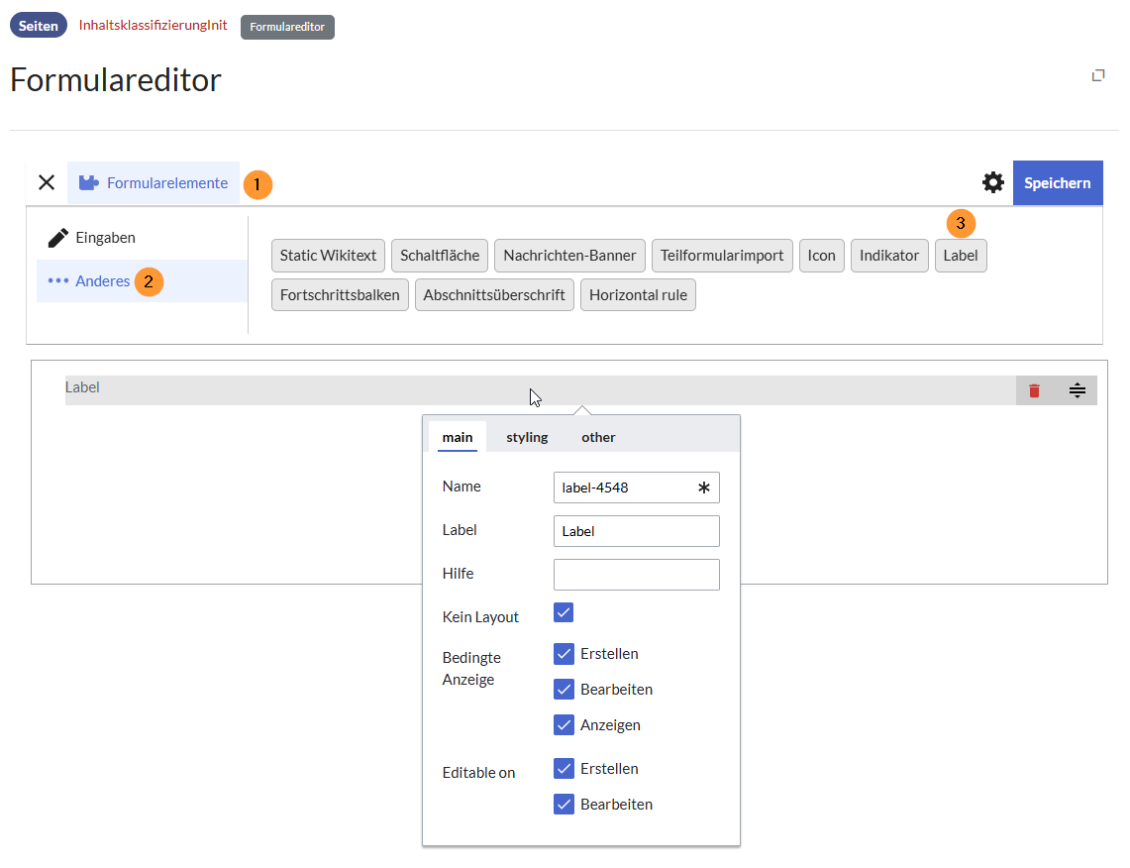This screenshot has height=868, width=1130.
Task: Open Formularelemente puzzle-piece menu
Action: click(x=154, y=183)
